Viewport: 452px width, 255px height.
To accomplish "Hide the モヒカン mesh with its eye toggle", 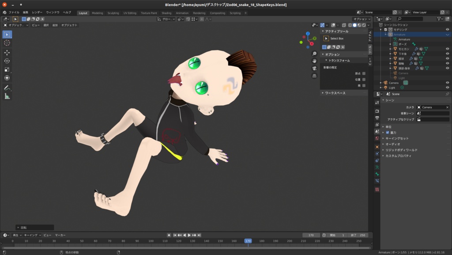I will [447, 49].
